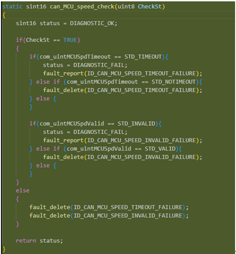Click ID_CAN_MCU_SPEED_TIMEOUT_FAILURE in the first fault_report

(x=141, y=73)
